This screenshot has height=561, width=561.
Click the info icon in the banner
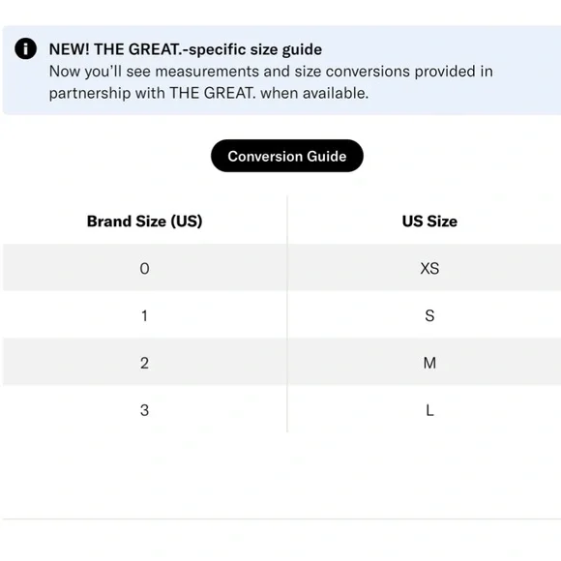coord(25,48)
